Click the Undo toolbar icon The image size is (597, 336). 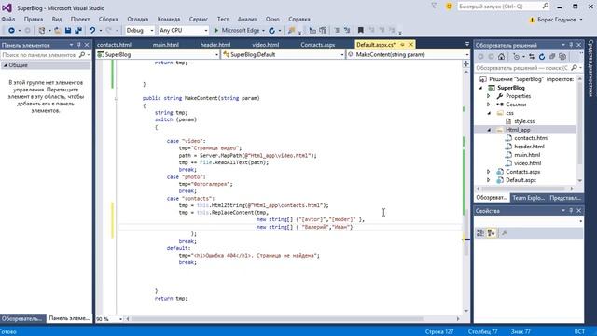92,30
